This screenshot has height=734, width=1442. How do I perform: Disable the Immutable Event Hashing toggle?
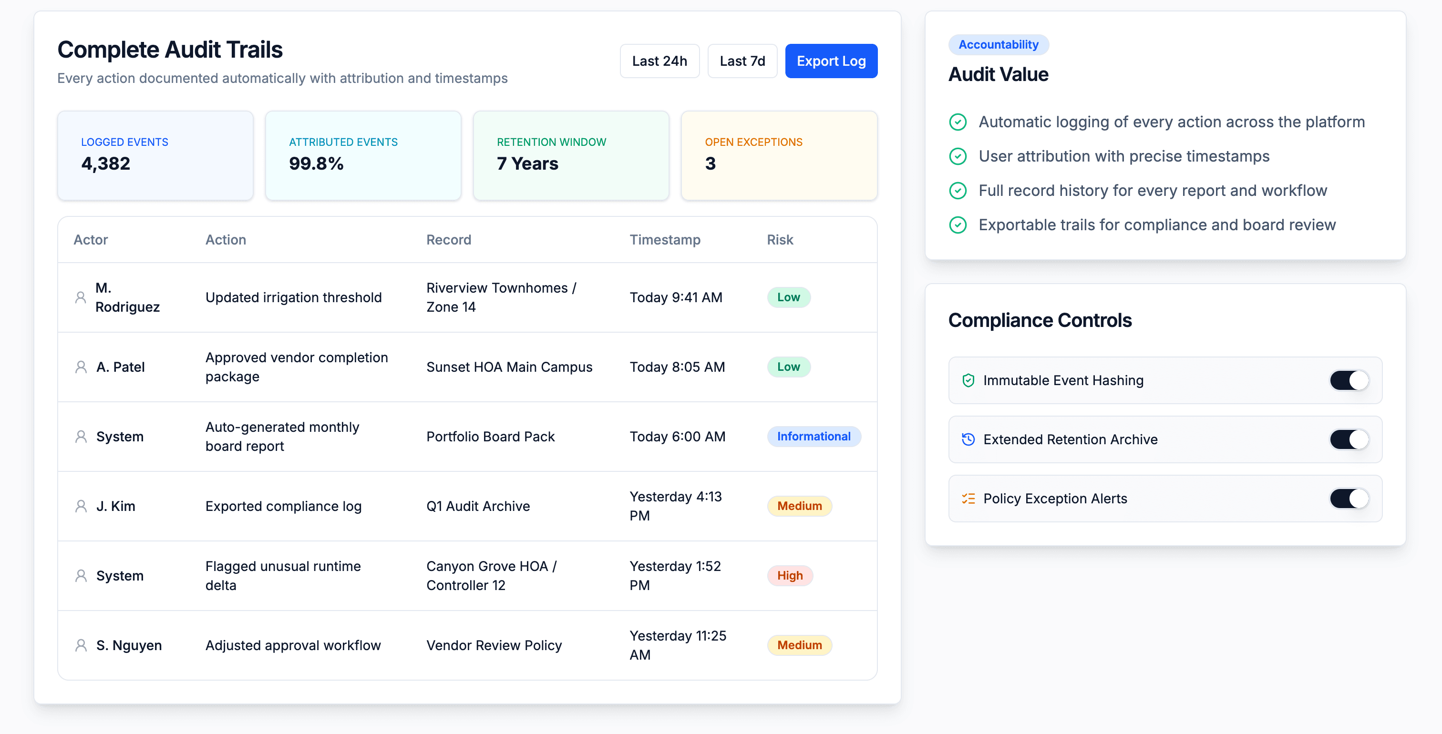click(x=1349, y=380)
